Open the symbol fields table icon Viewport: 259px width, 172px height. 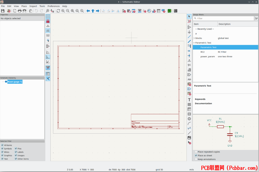(159, 11)
